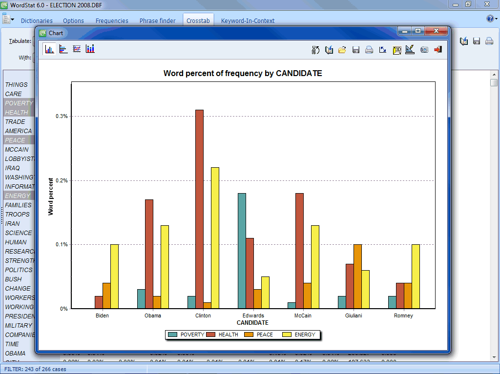Switch chart to line graph type
This screenshot has width=500, height=374.
(77, 49)
